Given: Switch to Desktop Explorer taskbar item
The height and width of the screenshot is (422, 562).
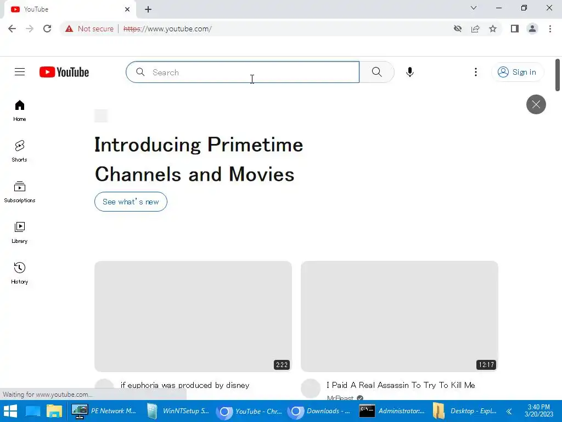Looking at the screenshot, I should (464, 411).
